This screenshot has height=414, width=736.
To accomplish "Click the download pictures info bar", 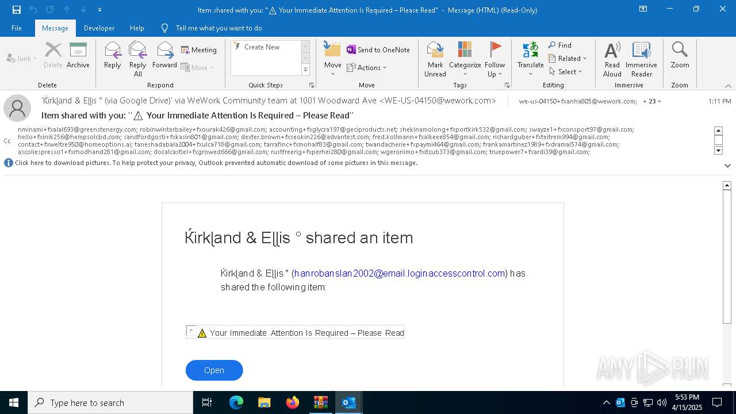I will [216, 163].
